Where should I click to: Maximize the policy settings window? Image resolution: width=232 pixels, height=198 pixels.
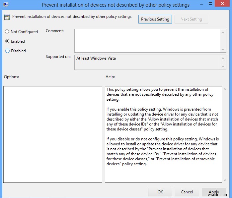click(x=210, y=4)
